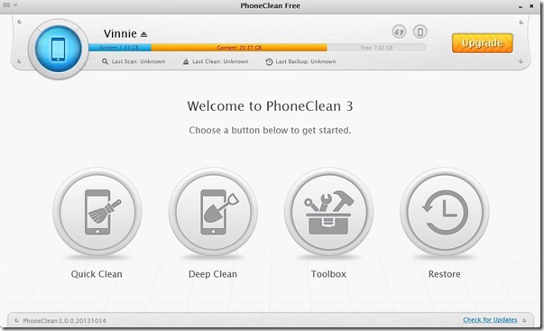Click the Last Scan magnifier icon
Image resolution: width=544 pixels, height=331 pixels.
click(105, 61)
